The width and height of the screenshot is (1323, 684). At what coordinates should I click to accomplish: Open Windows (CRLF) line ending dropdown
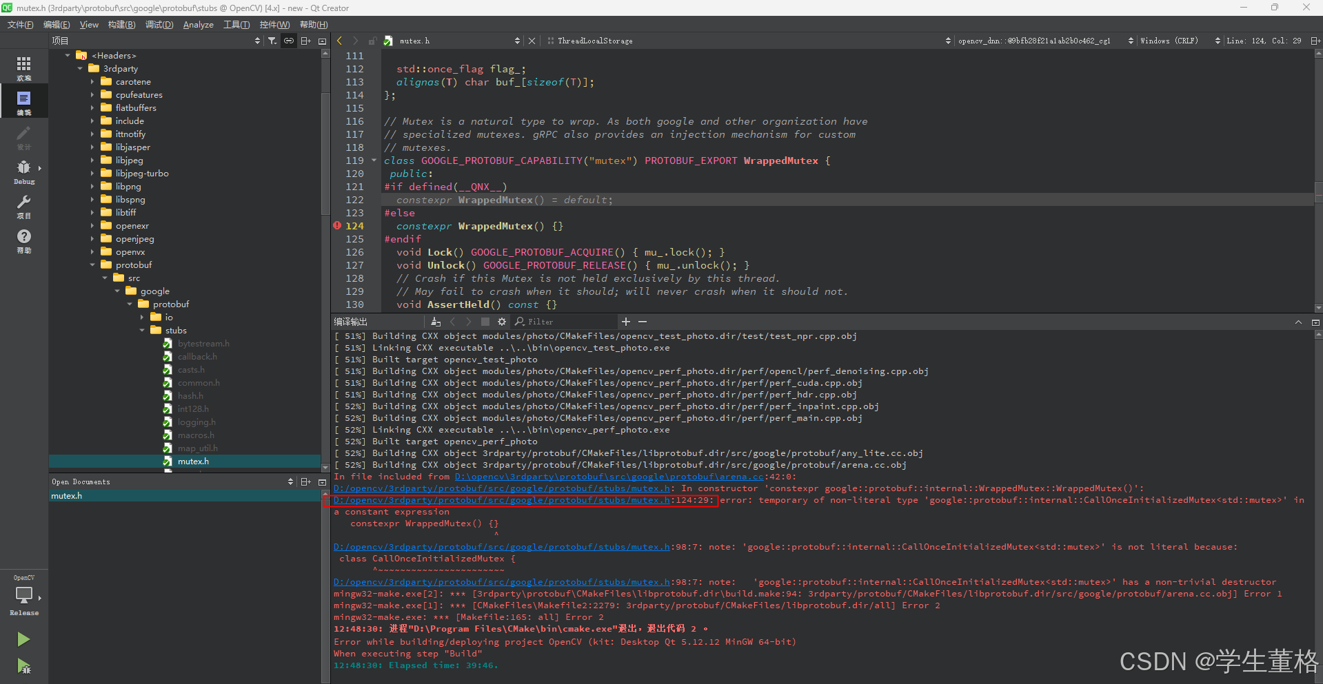pyautogui.click(x=1218, y=41)
